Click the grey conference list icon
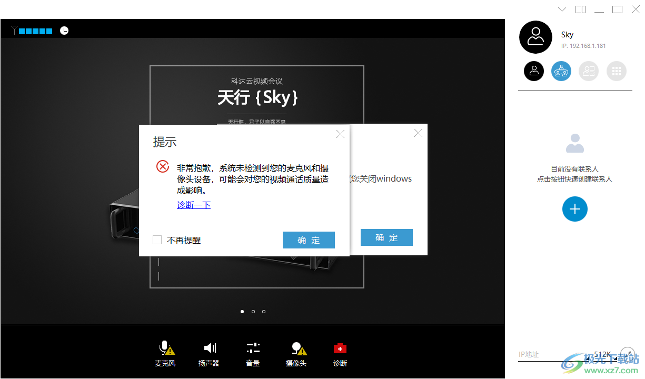Screen dimensions: 645x379 [589, 71]
